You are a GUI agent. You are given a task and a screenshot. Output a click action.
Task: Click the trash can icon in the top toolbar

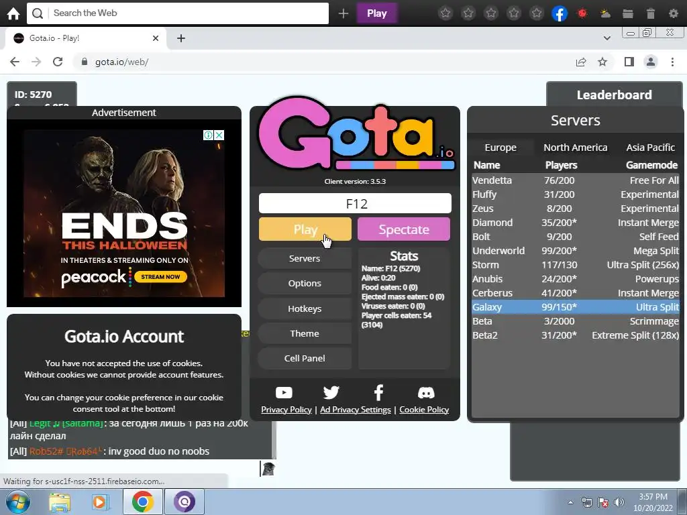pos(651,13)
